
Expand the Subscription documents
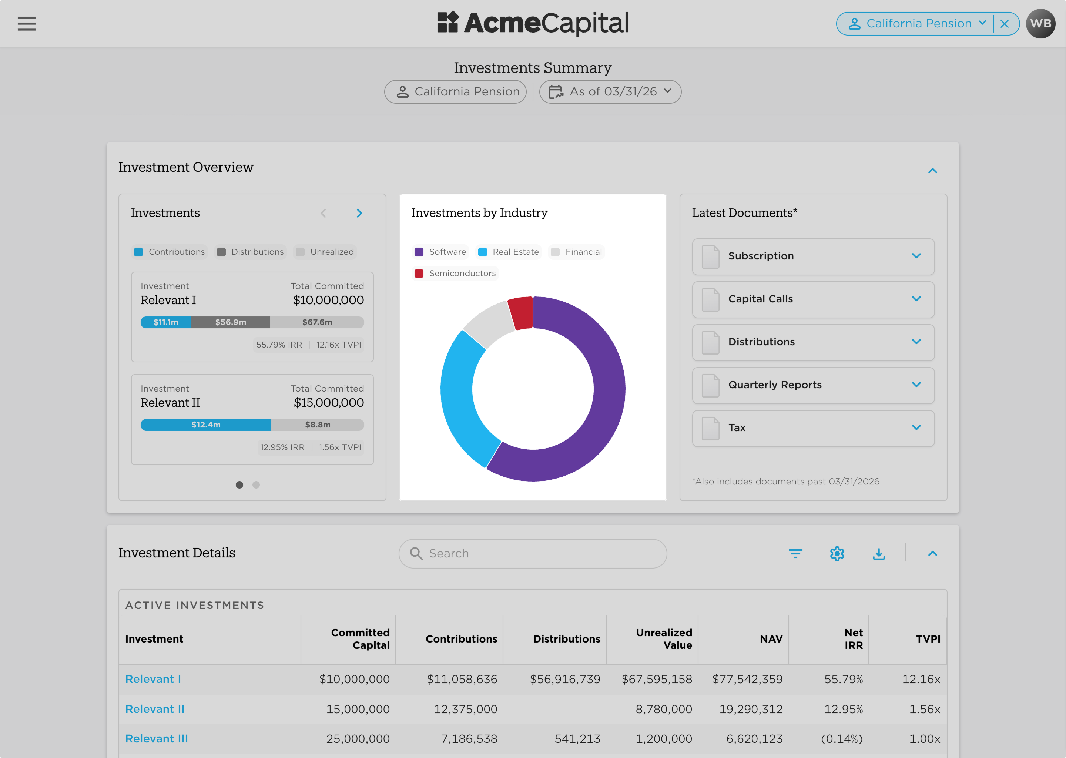coord(813,256)
